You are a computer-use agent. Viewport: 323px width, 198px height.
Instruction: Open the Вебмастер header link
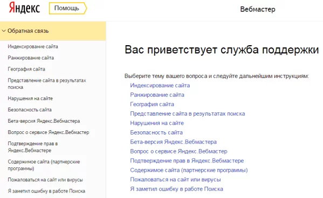pos(258,9)
